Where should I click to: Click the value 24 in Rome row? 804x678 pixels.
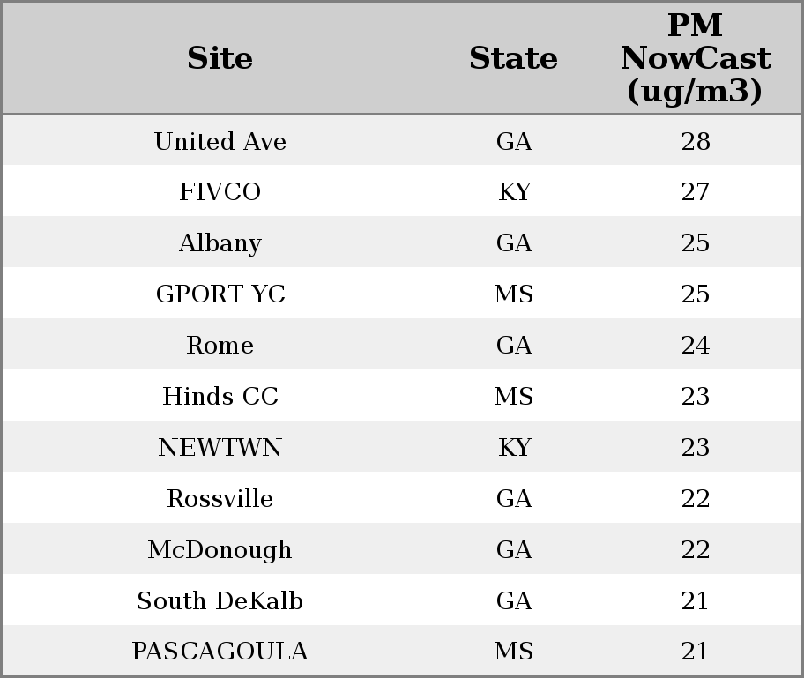(695, 346)
